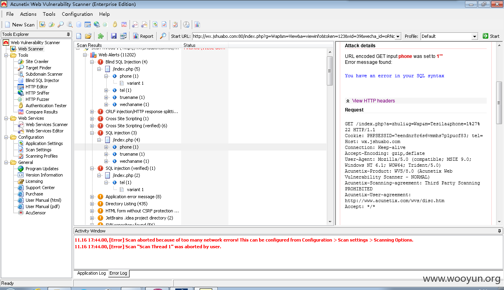Select variant 1 under the Blind SQL phone node

[x=135, y=83]
